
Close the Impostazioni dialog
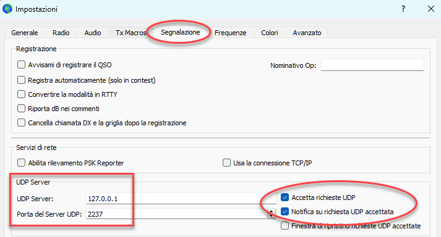pyautogui.click(x=431, y=9)
